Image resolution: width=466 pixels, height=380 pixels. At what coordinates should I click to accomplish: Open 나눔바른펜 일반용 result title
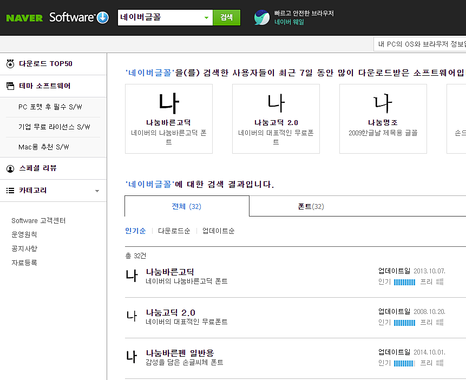point(180,353)
